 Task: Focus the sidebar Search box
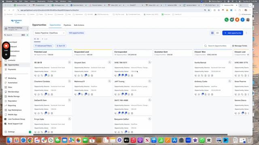click(15, 35)
